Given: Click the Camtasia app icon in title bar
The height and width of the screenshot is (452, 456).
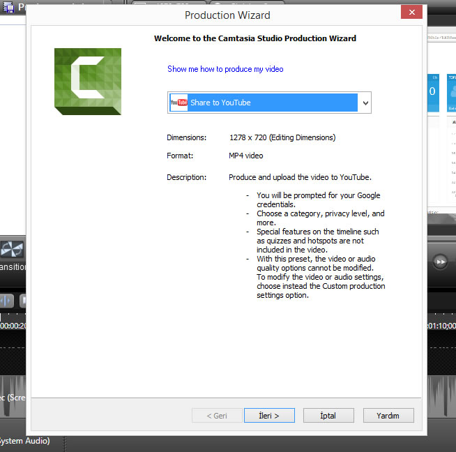Looking at the screenshot, I should coord(8,7).
